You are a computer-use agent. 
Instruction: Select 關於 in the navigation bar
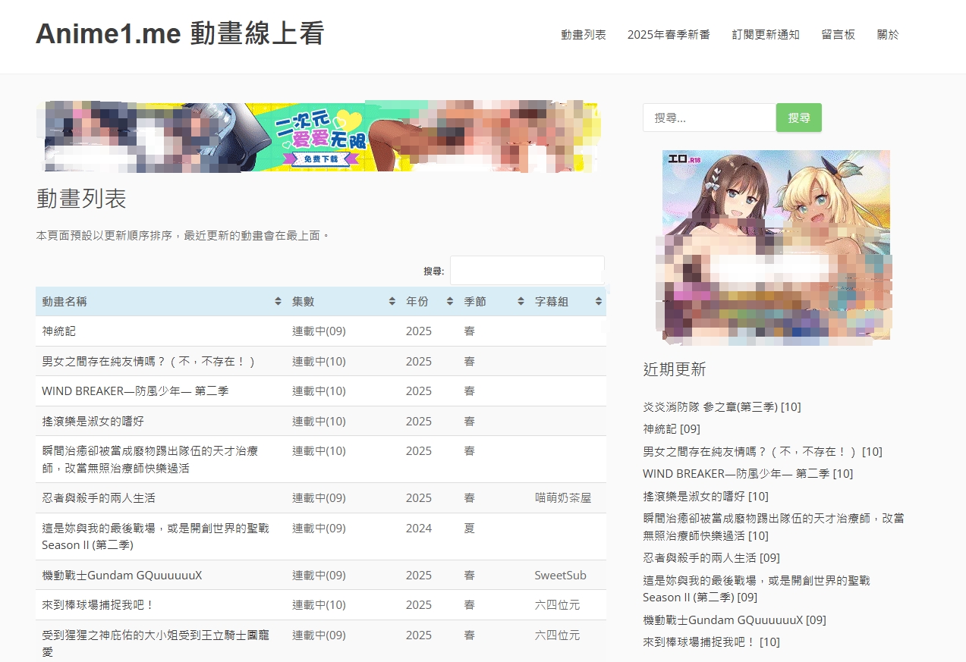coord(888,35)
